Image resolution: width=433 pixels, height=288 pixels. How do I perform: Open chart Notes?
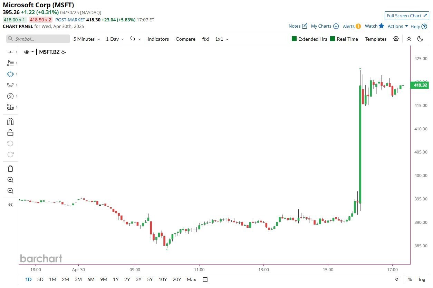point(298,26)
